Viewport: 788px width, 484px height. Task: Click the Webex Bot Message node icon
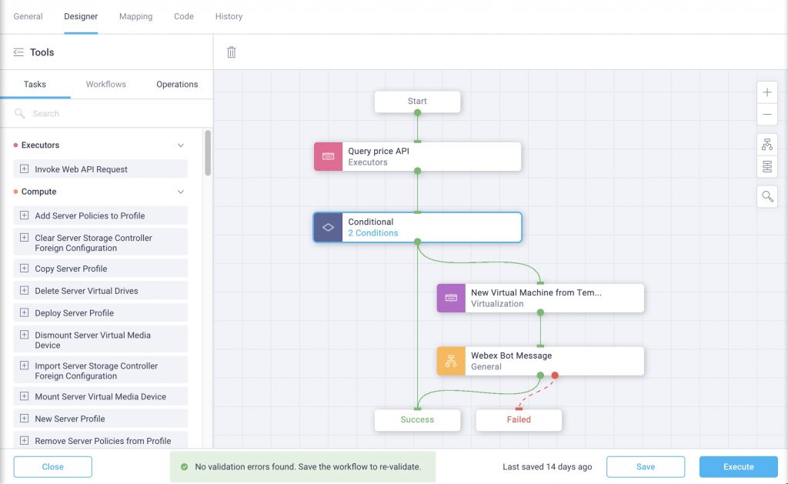pos(451,360)
